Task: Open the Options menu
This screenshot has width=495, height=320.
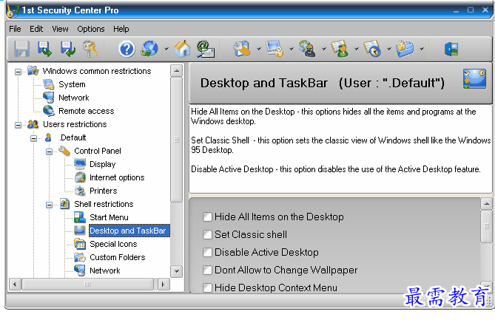Action: click(91, 29)
